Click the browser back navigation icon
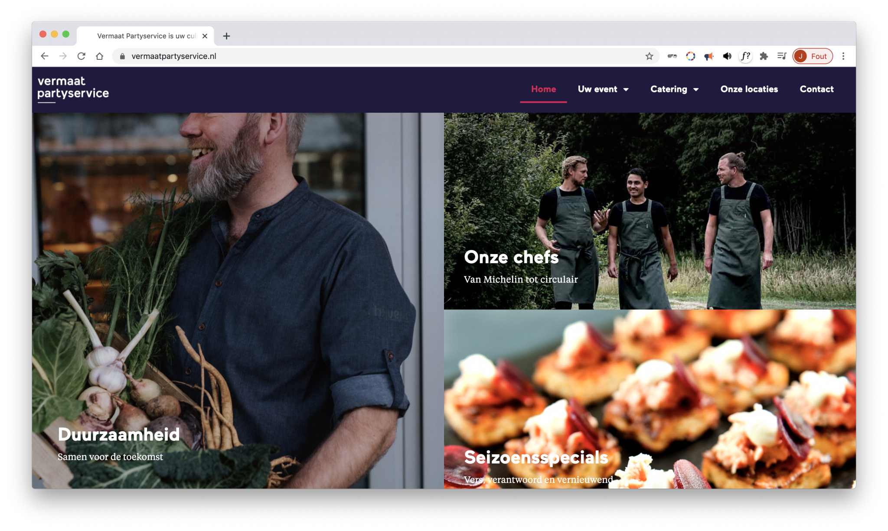The height and width of the screenshot is (531, 888). (x=44, y=56)
